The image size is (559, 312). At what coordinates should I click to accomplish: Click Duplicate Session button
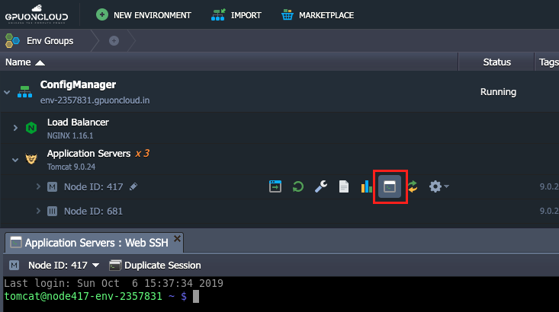pyautogui.click(x=155, y=265)
